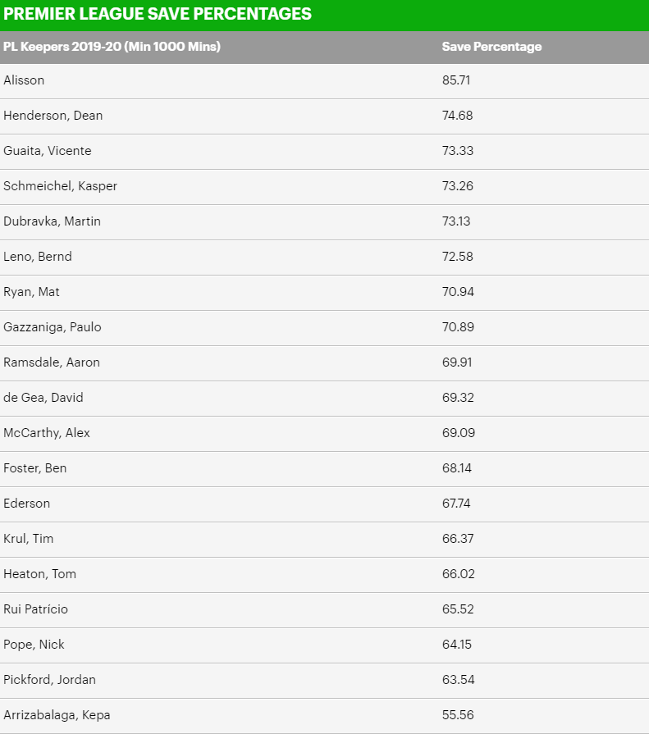
Task: Select Leno, Bernd's 72.58 value
Action: (458, 257)
